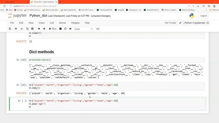Click the In [18] prompt label
The width and height of the screenshot is (219, 123).
[22, 60]
